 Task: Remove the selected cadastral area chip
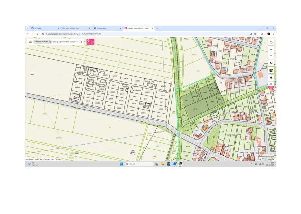click(x=50, y=42)
